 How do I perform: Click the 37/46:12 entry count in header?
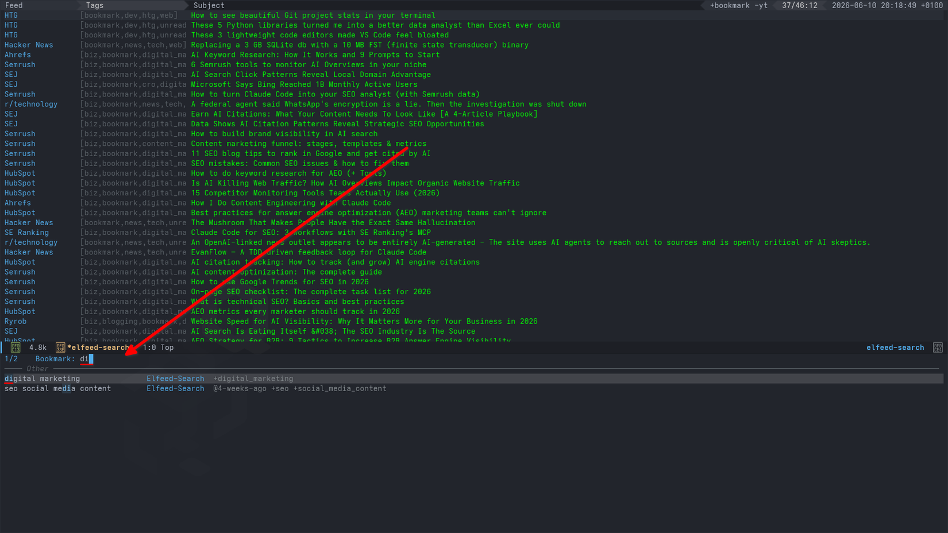799,5
